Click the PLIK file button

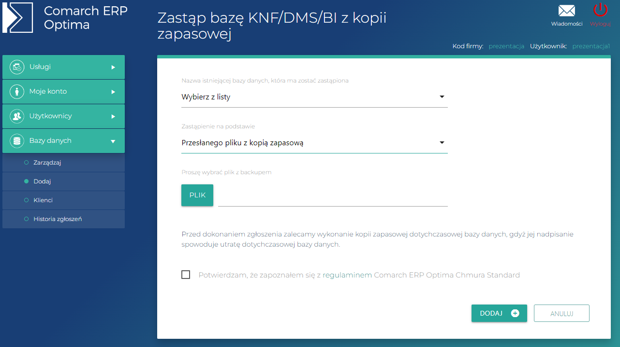point(197,195)
